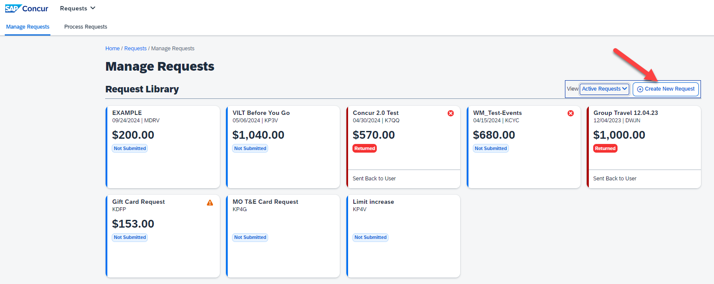Click the SAP Concur logo
This screenshot has height=284, width=714.
27,9
